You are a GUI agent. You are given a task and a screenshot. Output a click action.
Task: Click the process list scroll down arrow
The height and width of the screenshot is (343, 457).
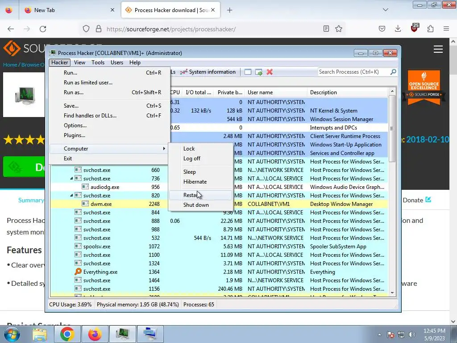(x=392, y=293)
